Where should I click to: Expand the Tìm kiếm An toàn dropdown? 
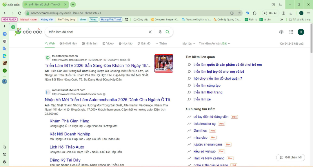click(x=214, y=43)
